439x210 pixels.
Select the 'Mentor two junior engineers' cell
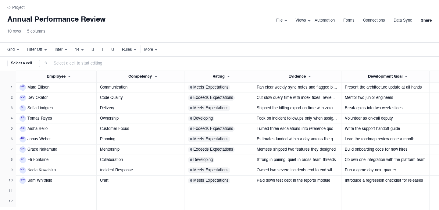pos(385,98)
